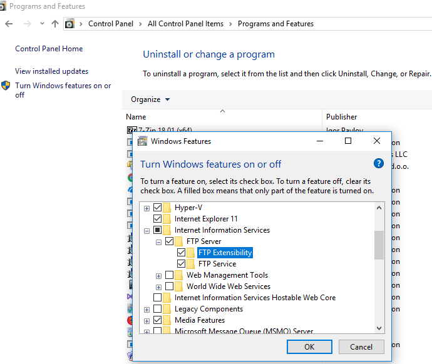Expand the Hyper-V tree node

pos(147,208)
